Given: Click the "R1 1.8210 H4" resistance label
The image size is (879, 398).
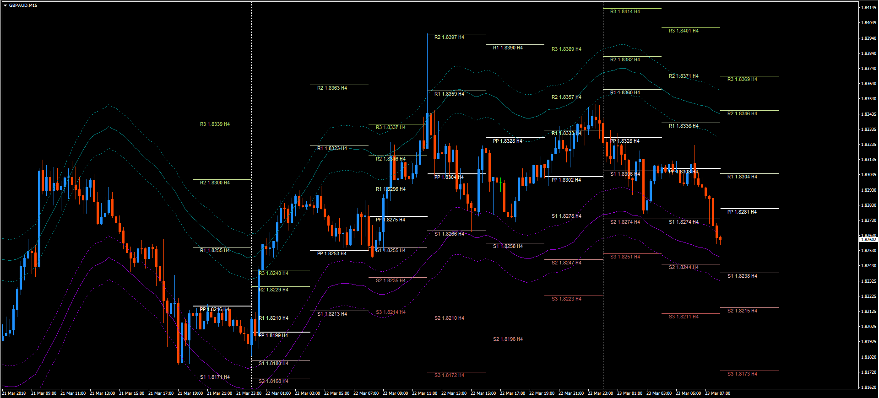Looking at the screenshot, I should (273, 318).
